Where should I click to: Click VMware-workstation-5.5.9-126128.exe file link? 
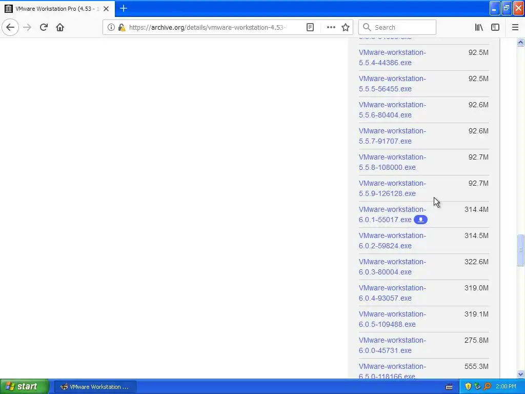[x=392, y=188]
